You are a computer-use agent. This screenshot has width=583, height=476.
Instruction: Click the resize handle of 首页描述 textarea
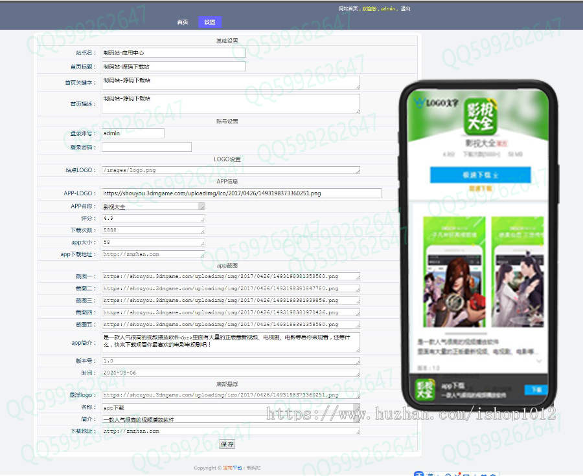coord(358,111)
